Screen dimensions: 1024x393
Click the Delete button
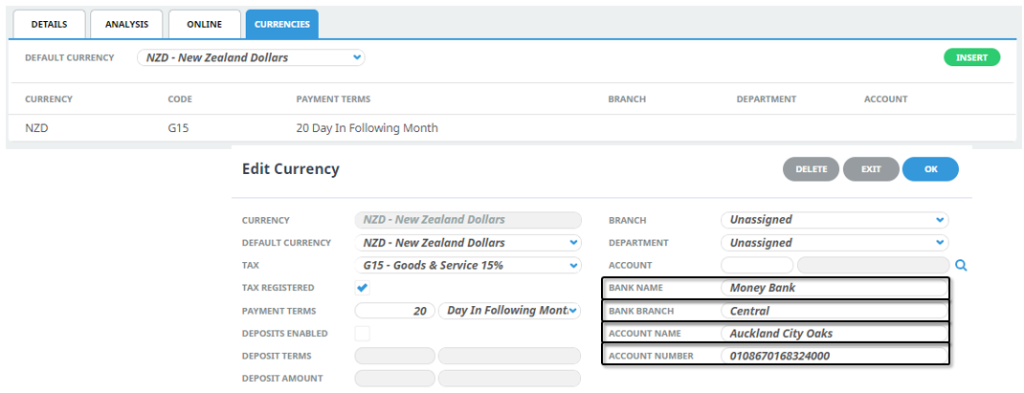[x=811, y=169]
